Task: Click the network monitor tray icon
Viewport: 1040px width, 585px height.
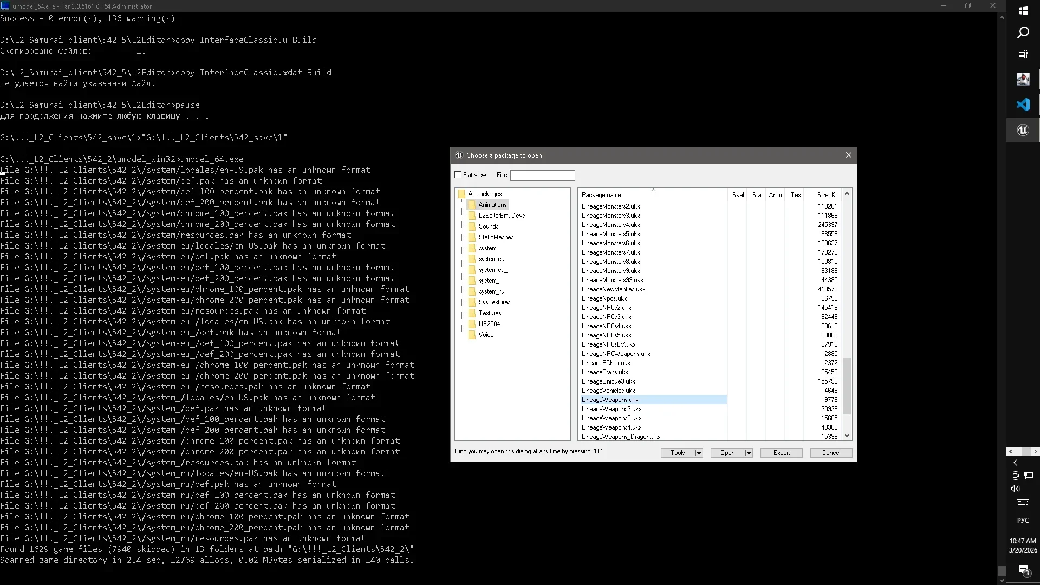Action: tap(1029, 476)
